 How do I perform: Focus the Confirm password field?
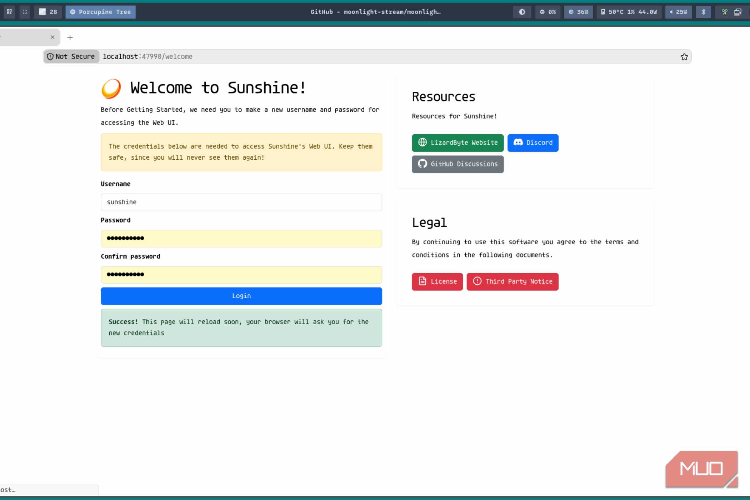coord(241,275)
